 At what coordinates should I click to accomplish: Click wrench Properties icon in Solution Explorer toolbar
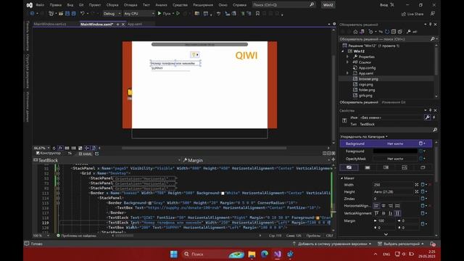coord(409,32)
